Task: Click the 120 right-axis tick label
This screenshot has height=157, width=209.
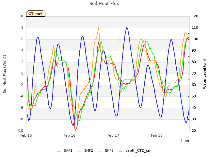Action: pos(195,16)
